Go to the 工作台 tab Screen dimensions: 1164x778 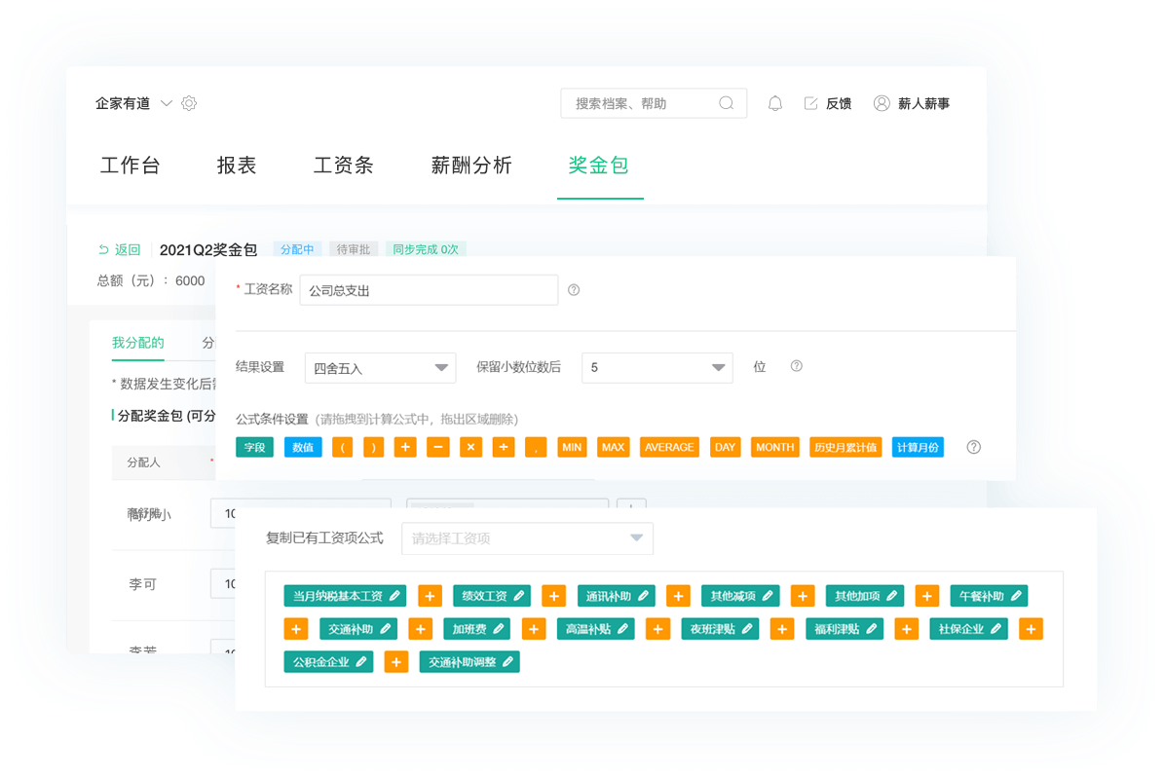[x=130, y=165]
